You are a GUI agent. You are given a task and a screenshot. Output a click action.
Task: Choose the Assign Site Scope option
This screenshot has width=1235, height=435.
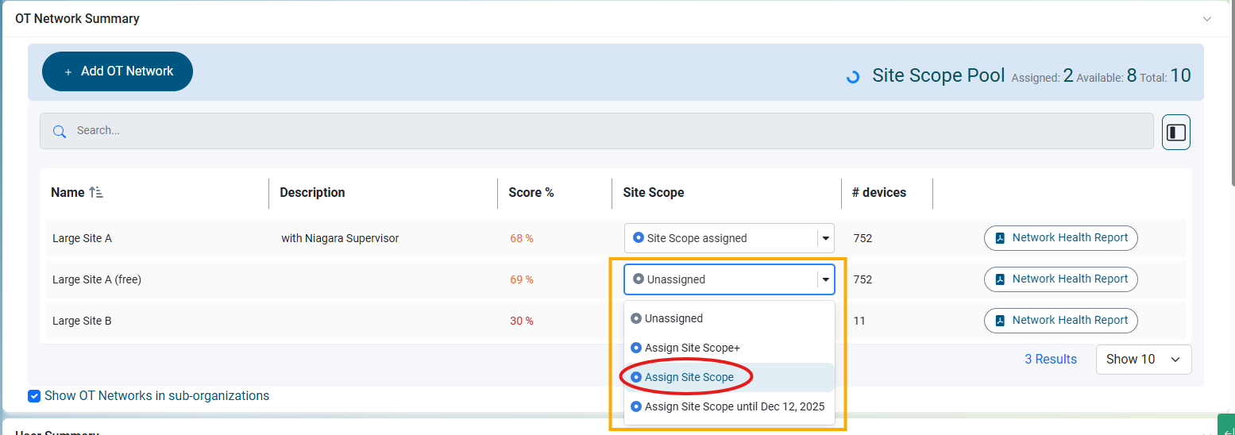click(729, 377)
